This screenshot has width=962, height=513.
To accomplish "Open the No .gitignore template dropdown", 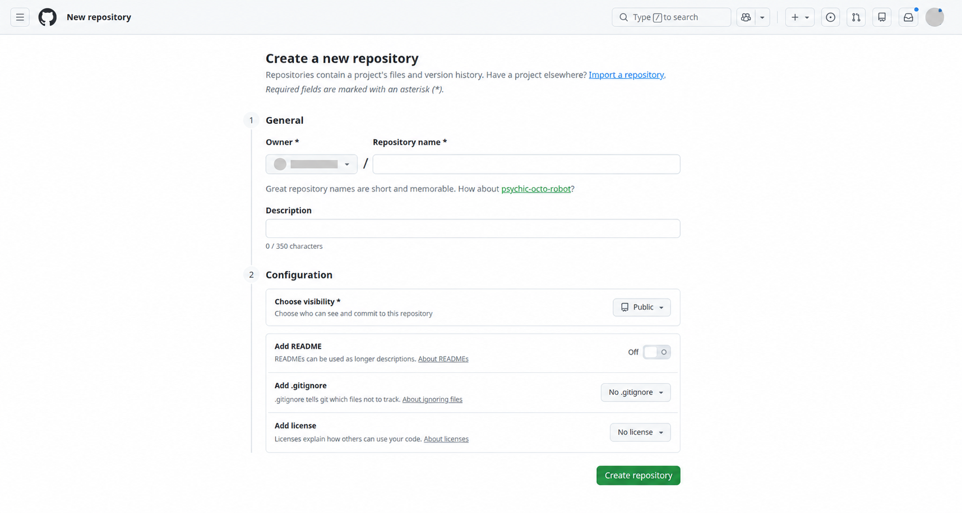I will click(636, 393).
